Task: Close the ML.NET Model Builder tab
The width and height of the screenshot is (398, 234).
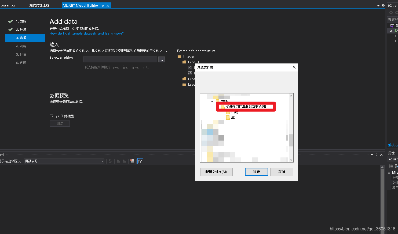Action: pos(108,6)
